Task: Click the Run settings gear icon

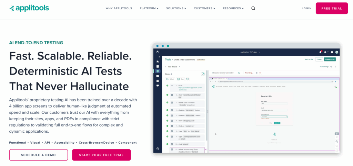Action: click(x=331, y=67)
